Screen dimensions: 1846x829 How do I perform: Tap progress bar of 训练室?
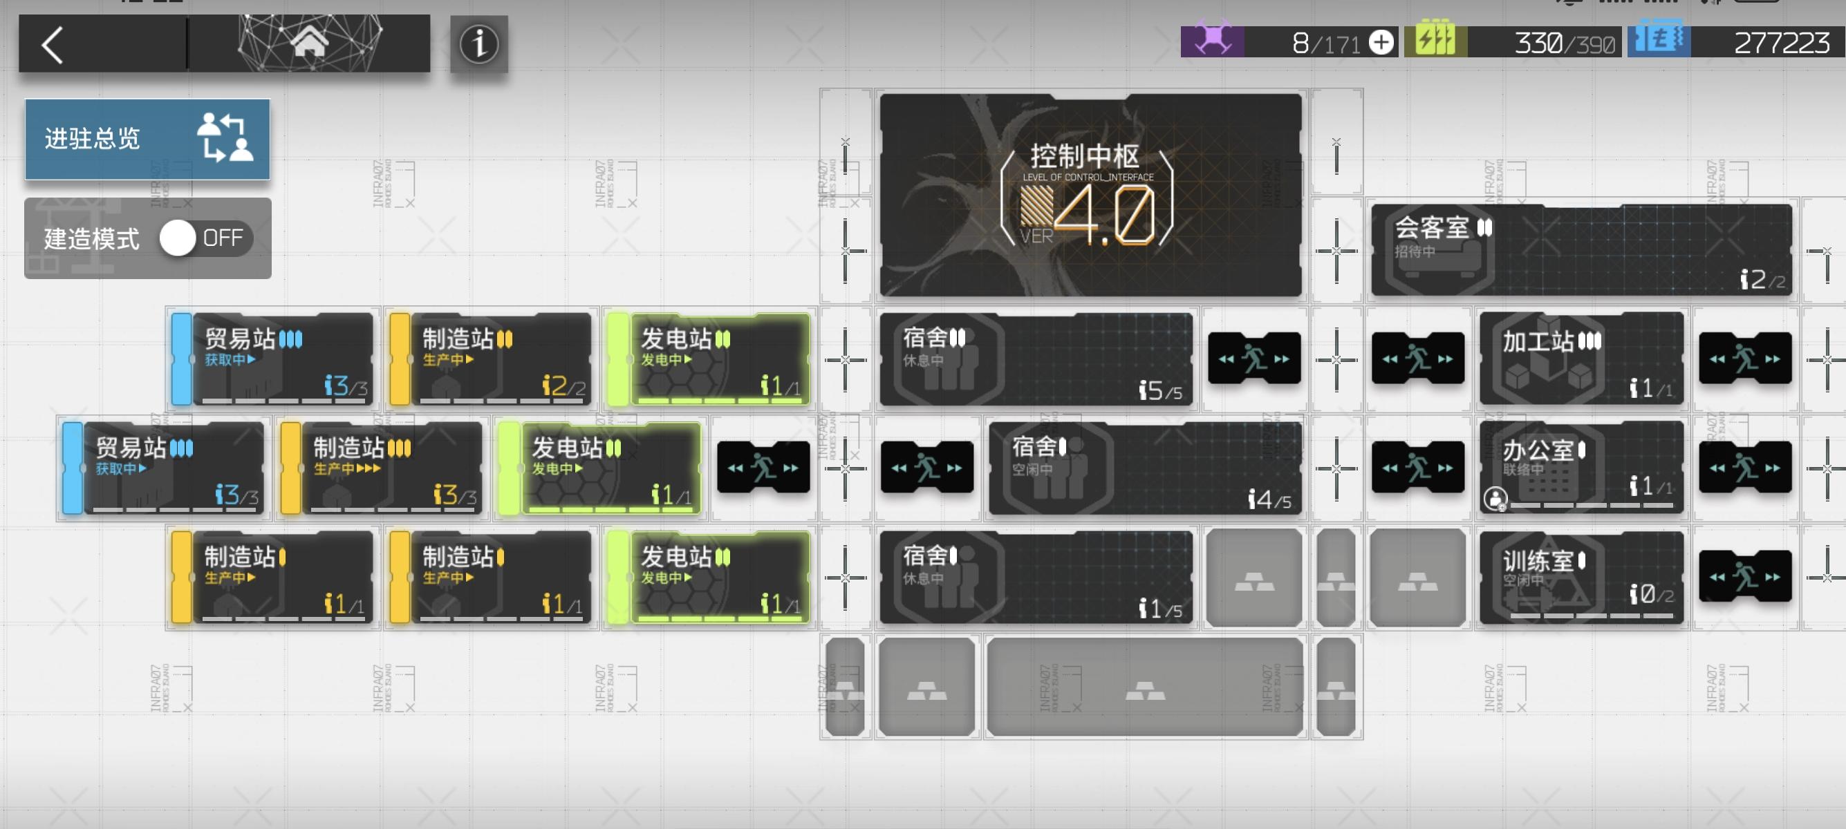pos(1592,615)
